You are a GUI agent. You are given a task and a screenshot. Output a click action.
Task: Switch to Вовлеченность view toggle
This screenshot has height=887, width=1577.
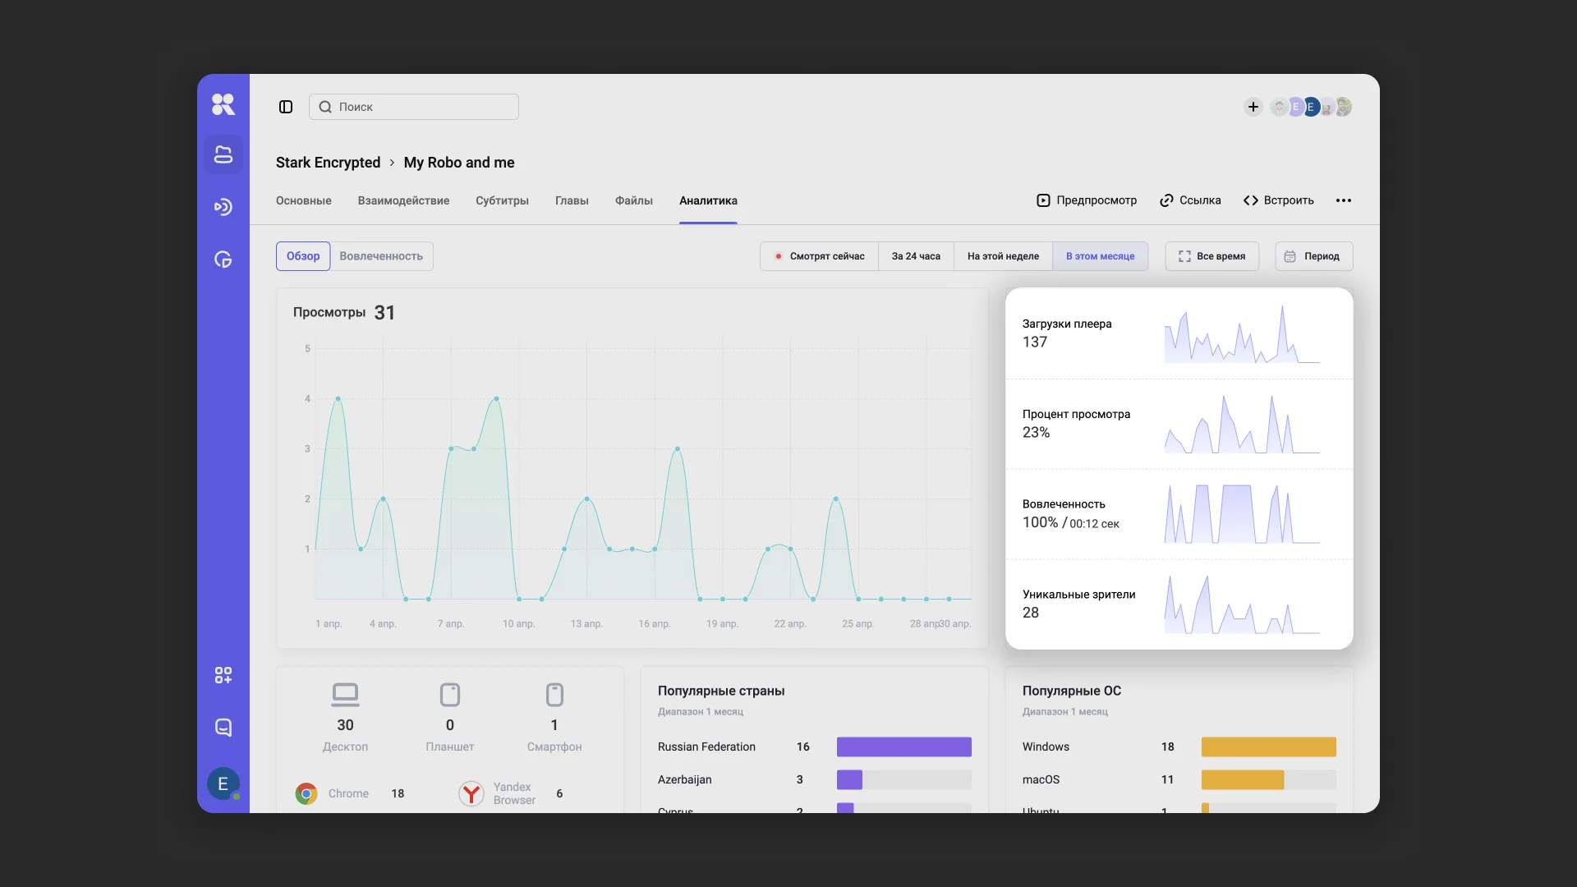coord(381,256)
